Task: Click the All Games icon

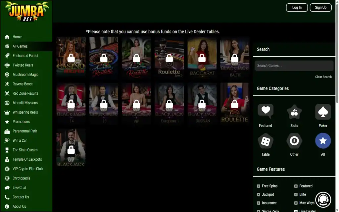Action: click(x=7, y=46)
